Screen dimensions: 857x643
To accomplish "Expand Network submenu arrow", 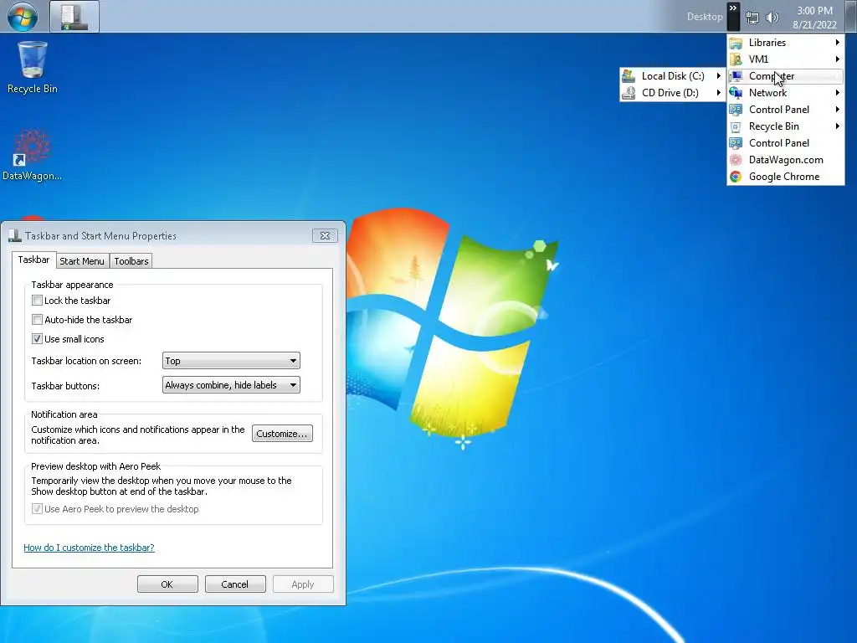I will [837, 93].
